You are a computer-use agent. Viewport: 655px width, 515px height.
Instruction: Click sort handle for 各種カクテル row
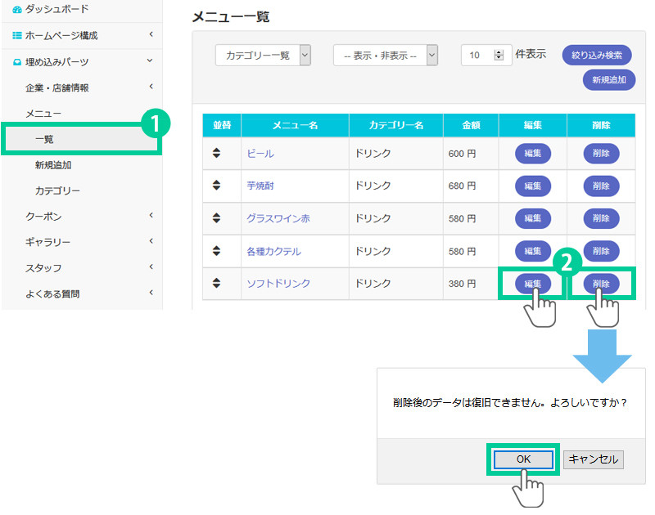click(x=216, y=251)
